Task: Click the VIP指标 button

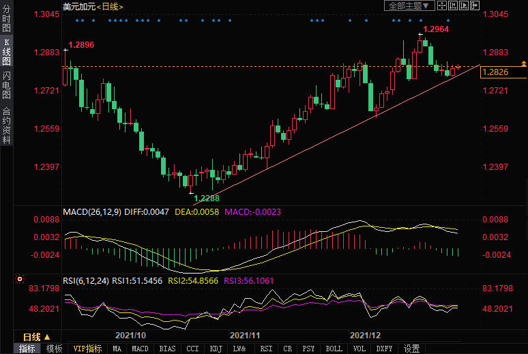Action: point(88,349)
